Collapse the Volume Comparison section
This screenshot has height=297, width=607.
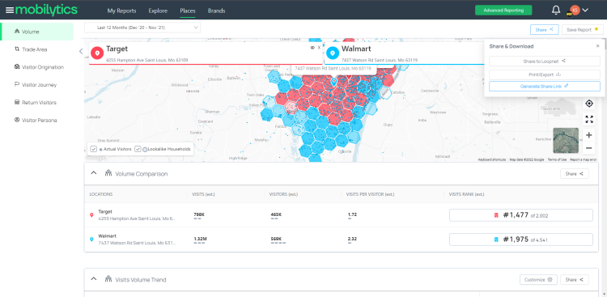94,173
